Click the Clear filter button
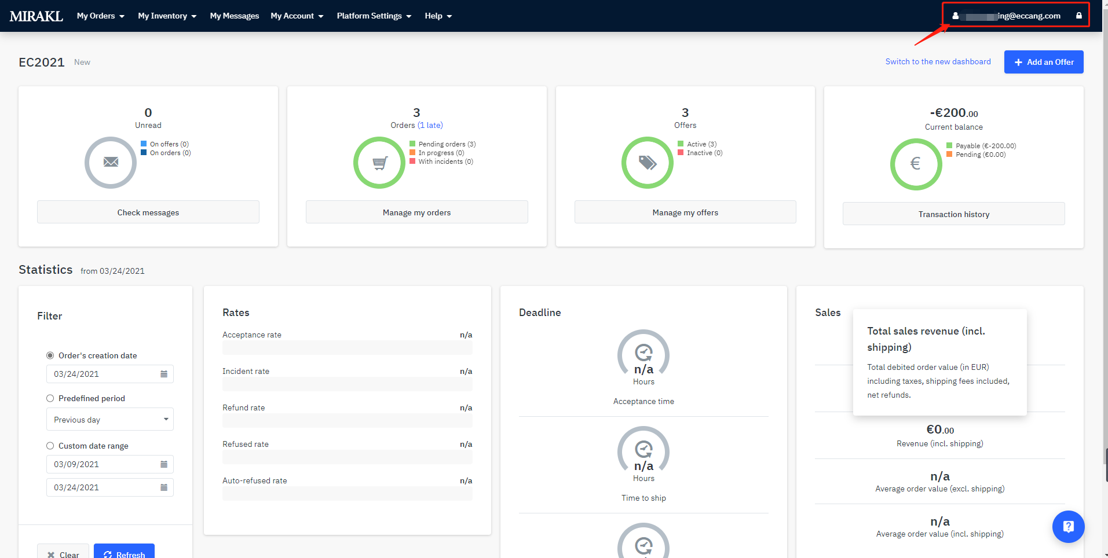The height and width of the screenshot is (558, 1108). click(63, 552)
